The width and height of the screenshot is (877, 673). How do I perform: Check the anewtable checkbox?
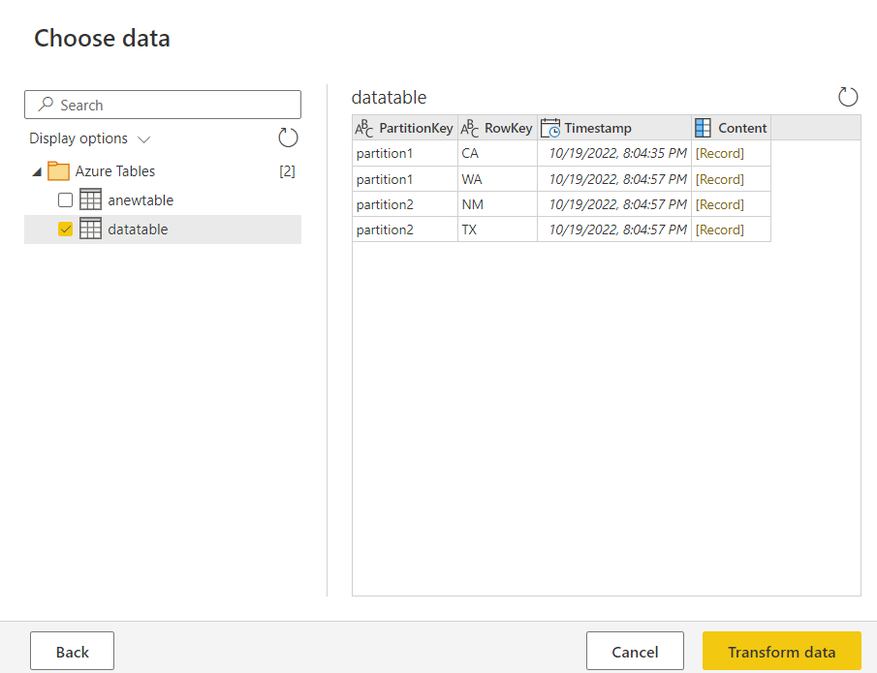pyautogui.click(x=65, y=200)
